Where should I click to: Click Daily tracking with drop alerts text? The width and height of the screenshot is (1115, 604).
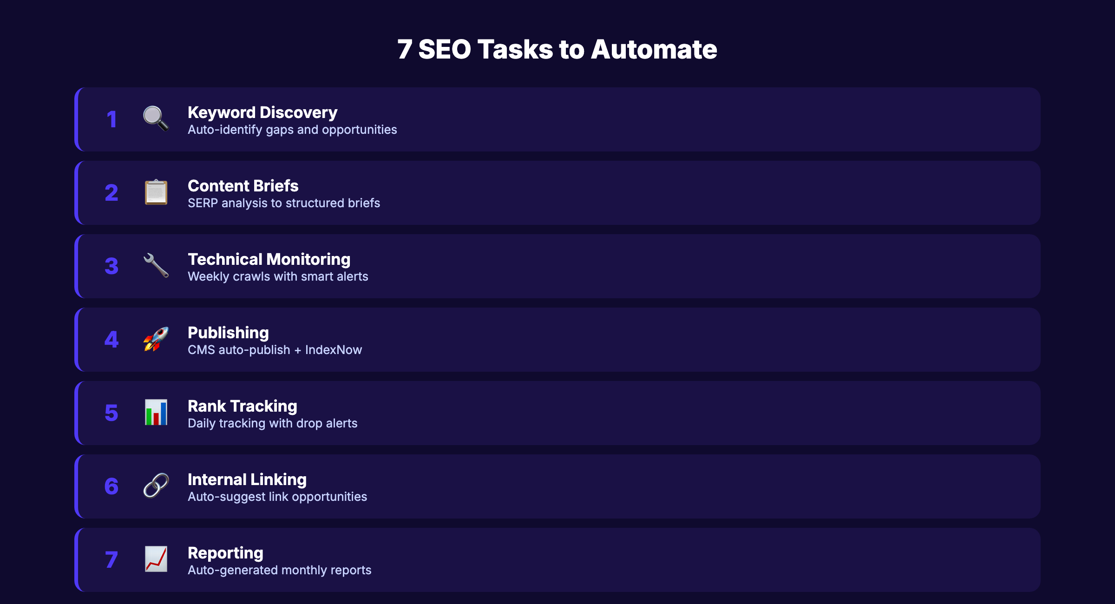pyautogui.click(x=272, y=423)
